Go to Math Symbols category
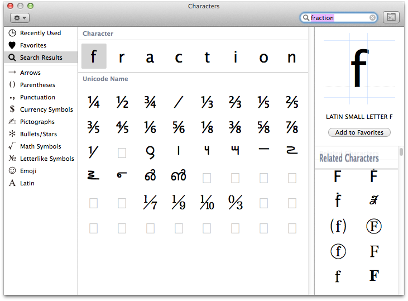This screenshot has height=301, width=408. [40, 146]
